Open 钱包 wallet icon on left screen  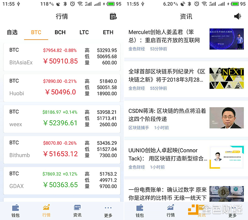(16, 208)
